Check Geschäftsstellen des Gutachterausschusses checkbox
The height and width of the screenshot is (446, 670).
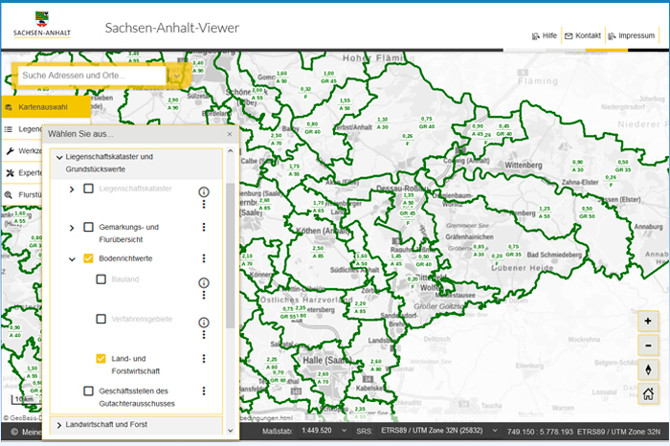(88, 390)
